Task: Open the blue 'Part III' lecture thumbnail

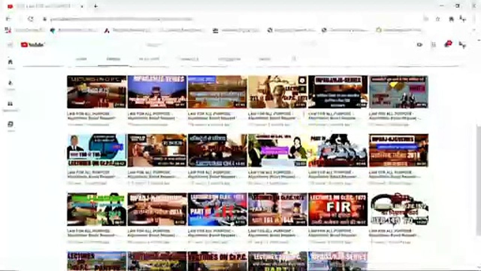Action: pyautogui.click(x=217, y=209)
